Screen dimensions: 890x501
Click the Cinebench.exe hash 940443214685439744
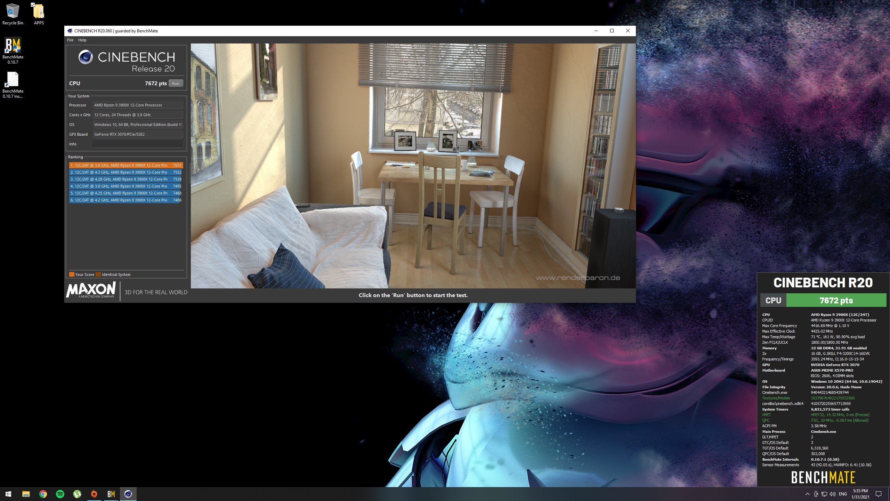[x=830, y=392]
